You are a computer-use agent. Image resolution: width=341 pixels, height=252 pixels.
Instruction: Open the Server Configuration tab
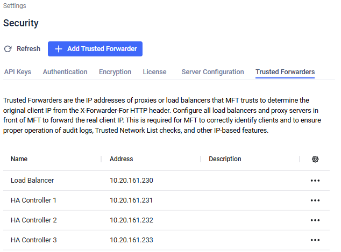pos(212,72)
